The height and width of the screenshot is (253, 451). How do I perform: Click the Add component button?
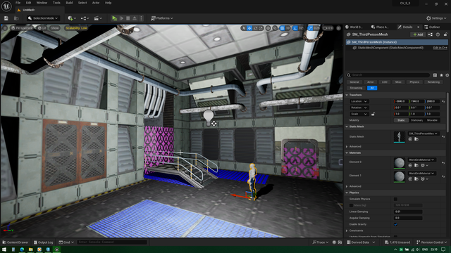pos(418,34)
